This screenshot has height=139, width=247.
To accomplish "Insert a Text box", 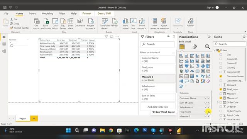I will pos(133,24).
